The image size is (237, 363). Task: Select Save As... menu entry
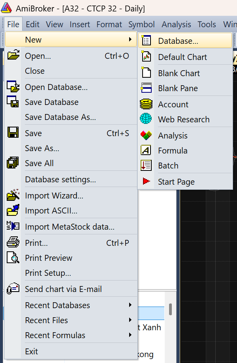point(71,148)
